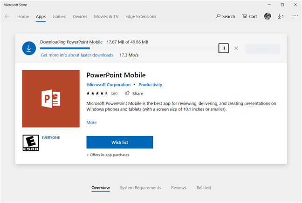302x203 pixels.
Task: Pause the PowerPoint Mobile download
Action: (x=224, y=48)
